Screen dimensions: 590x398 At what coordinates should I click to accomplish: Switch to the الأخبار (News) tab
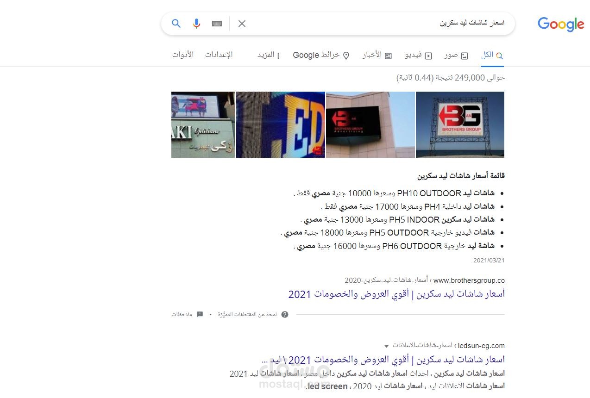coord(377,55)
